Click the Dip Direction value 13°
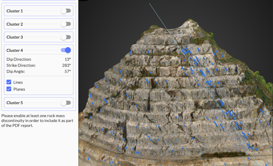 point(67,59)
